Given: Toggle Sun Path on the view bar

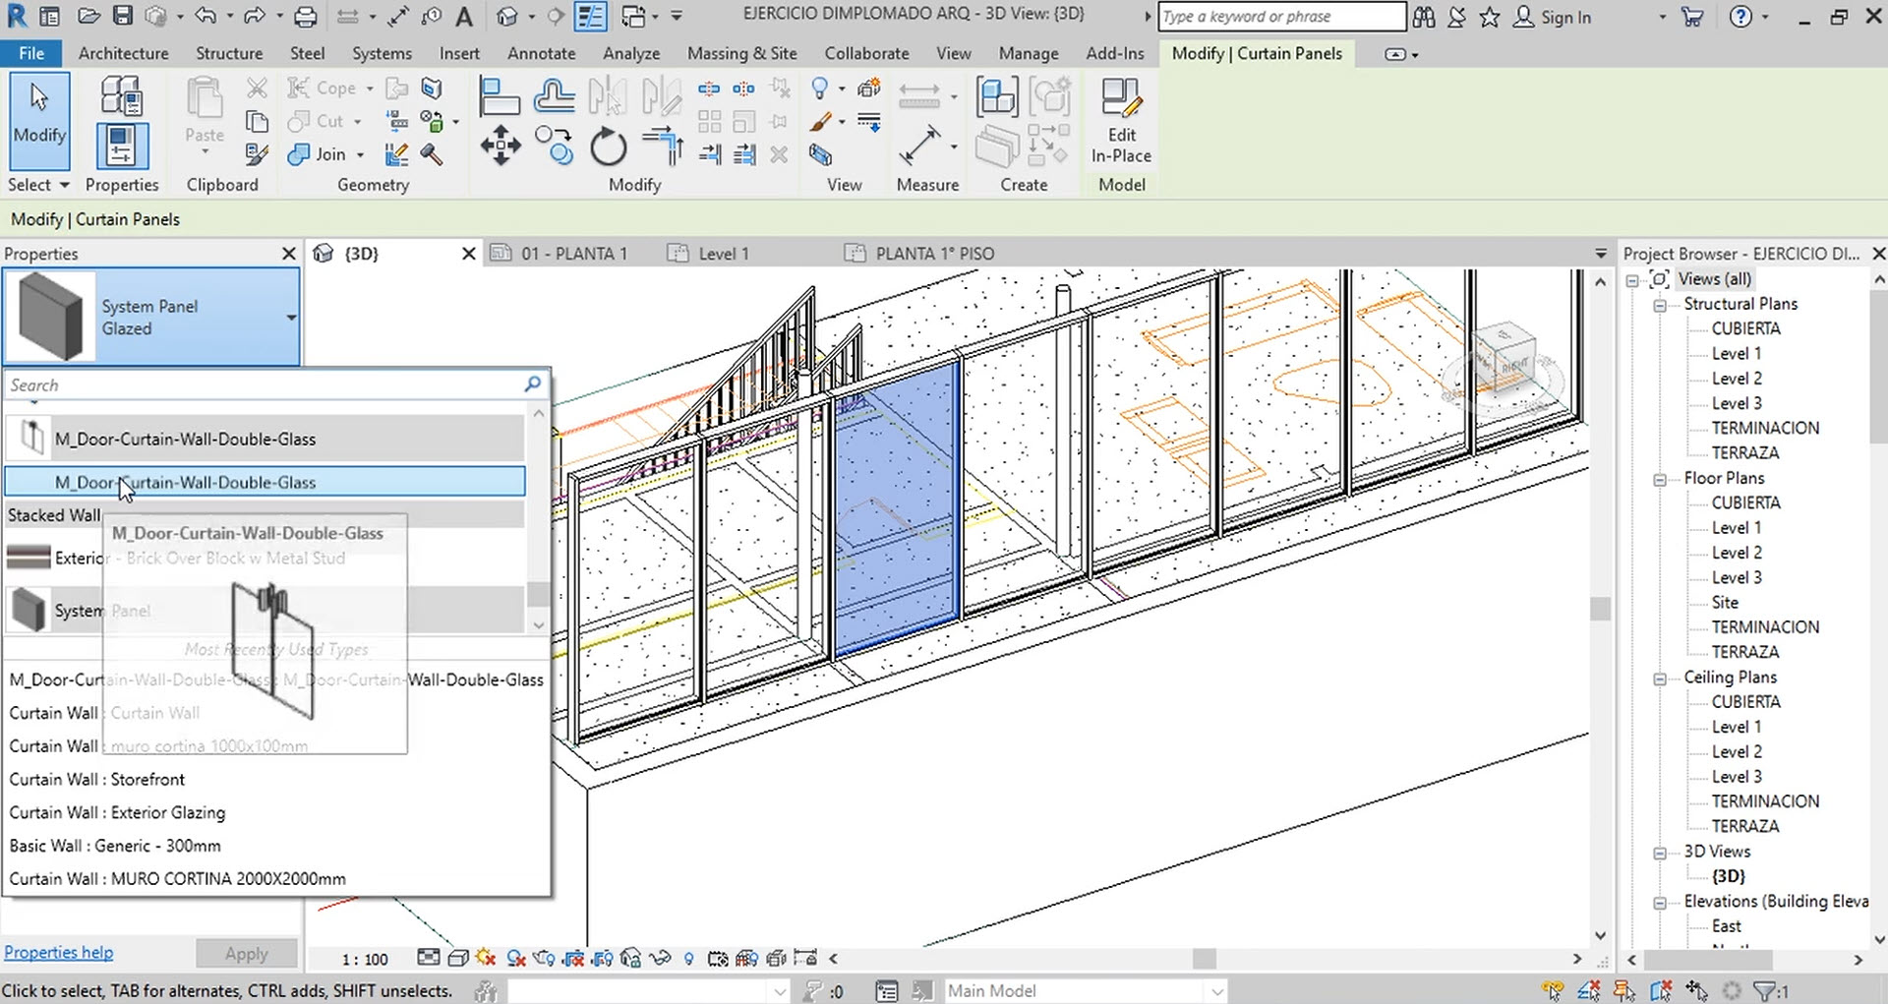Looking at the screenshot, I should [x=486, y=958].
